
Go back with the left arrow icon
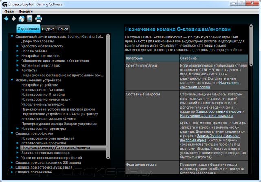7,18
